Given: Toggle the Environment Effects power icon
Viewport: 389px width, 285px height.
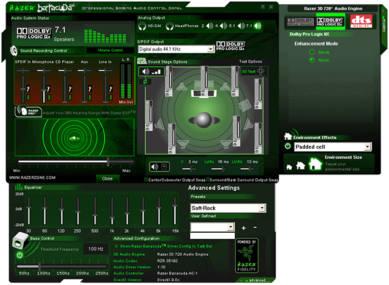Looking at the screenshot, I should click(x=287, y=146).
